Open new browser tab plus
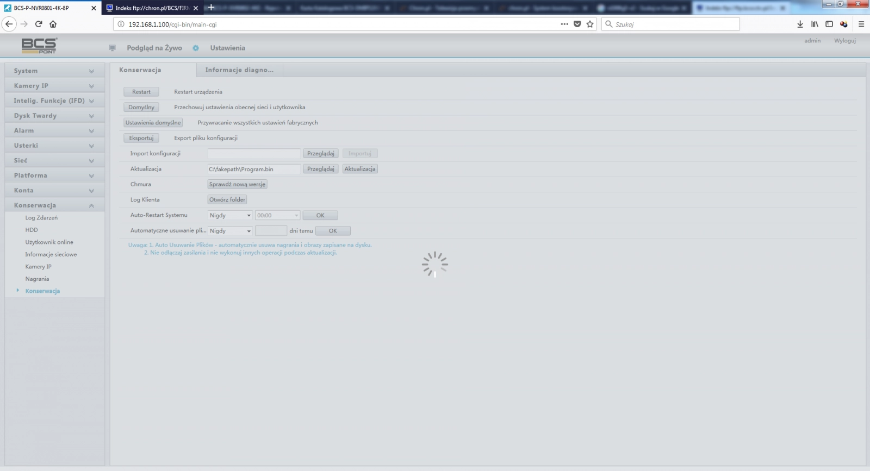This screenshot has width=870, height=471. click(211, 8)
